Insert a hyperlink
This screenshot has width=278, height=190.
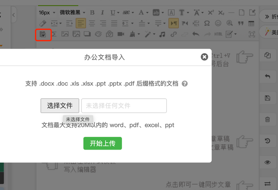click(x=174, y=34)
